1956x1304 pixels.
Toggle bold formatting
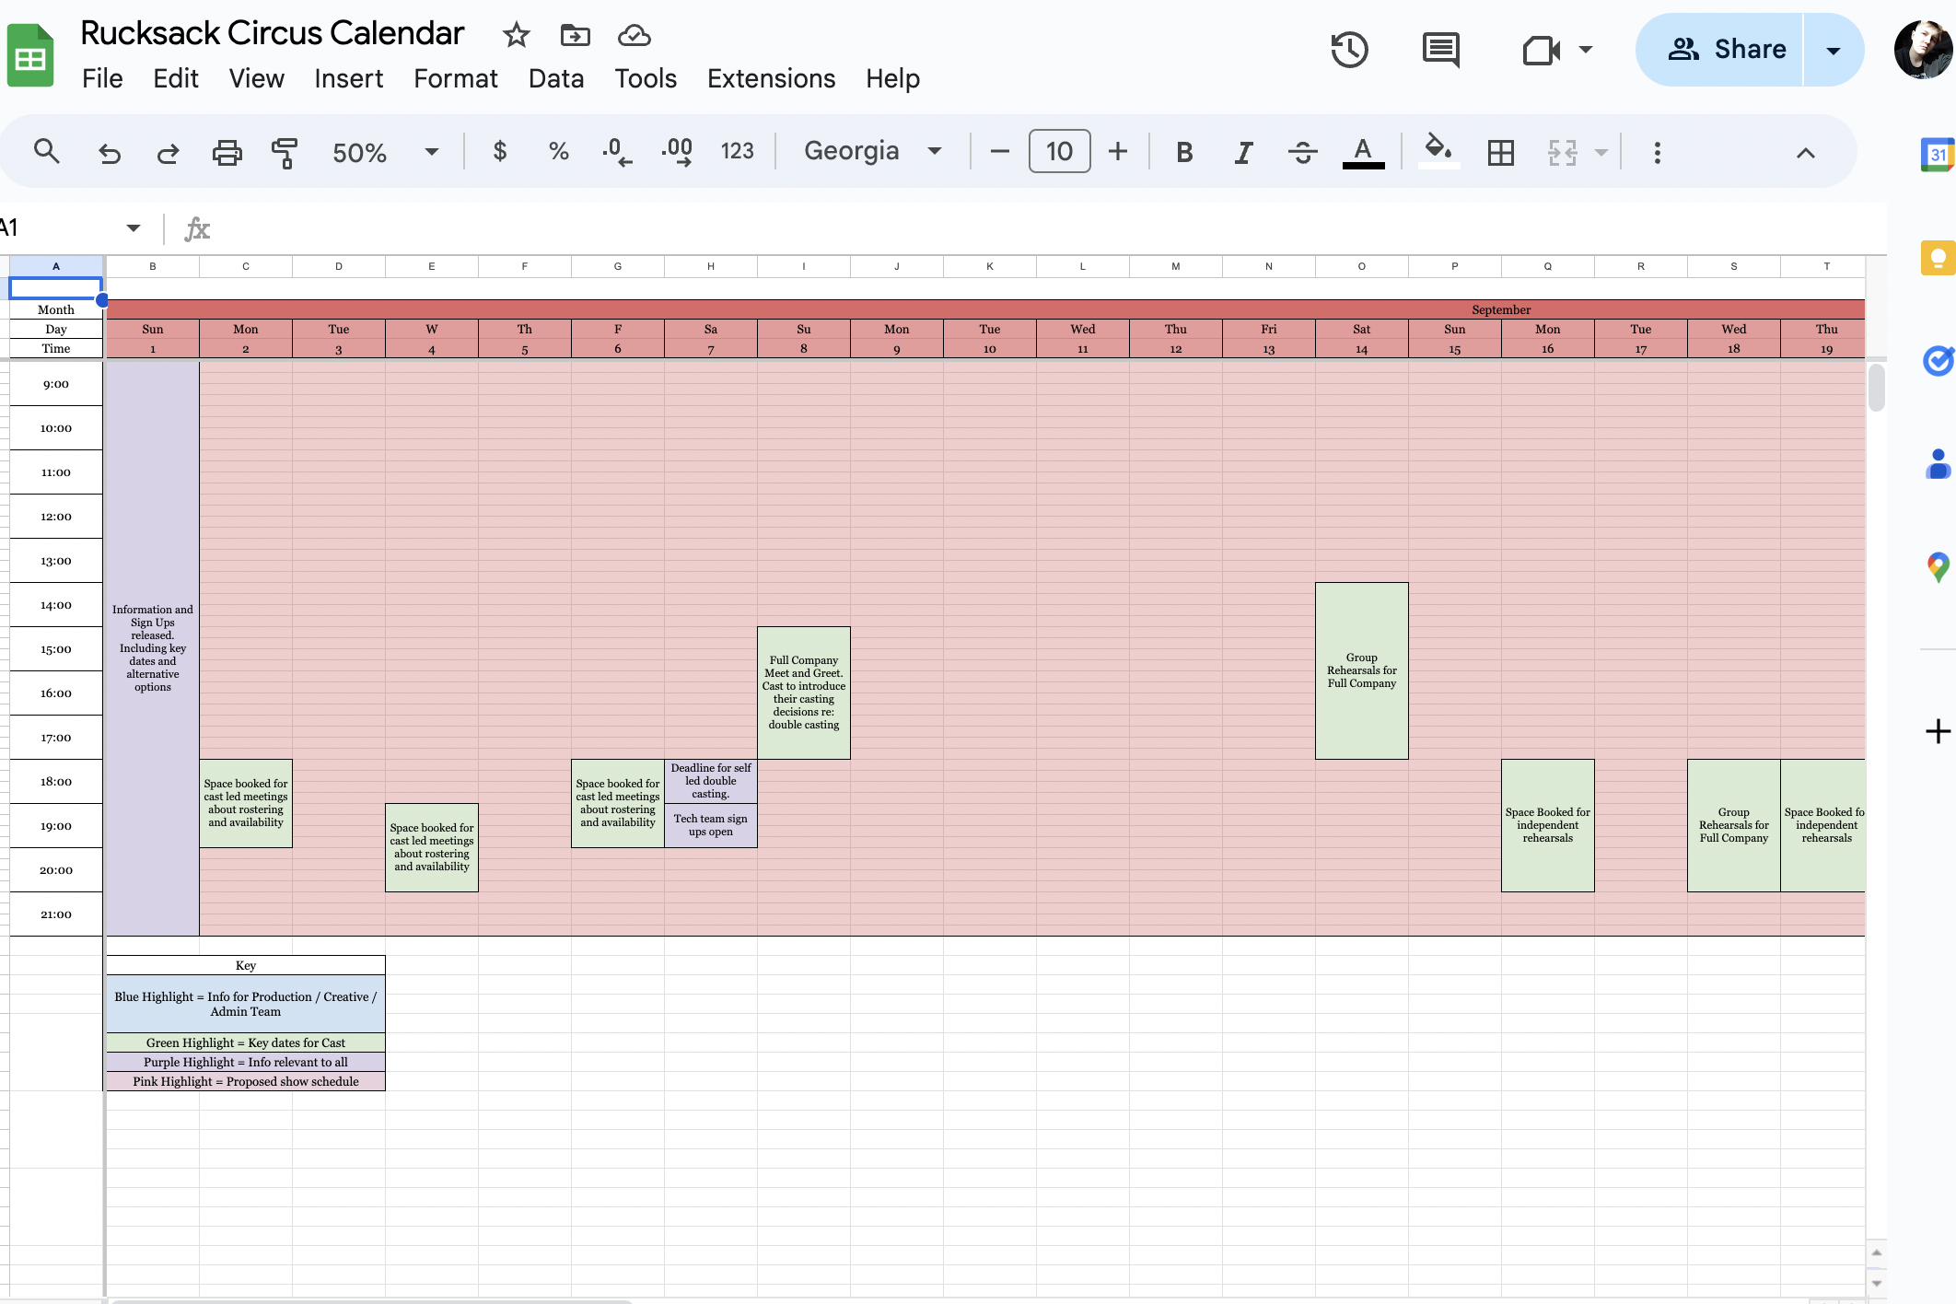coord(1184,152)
